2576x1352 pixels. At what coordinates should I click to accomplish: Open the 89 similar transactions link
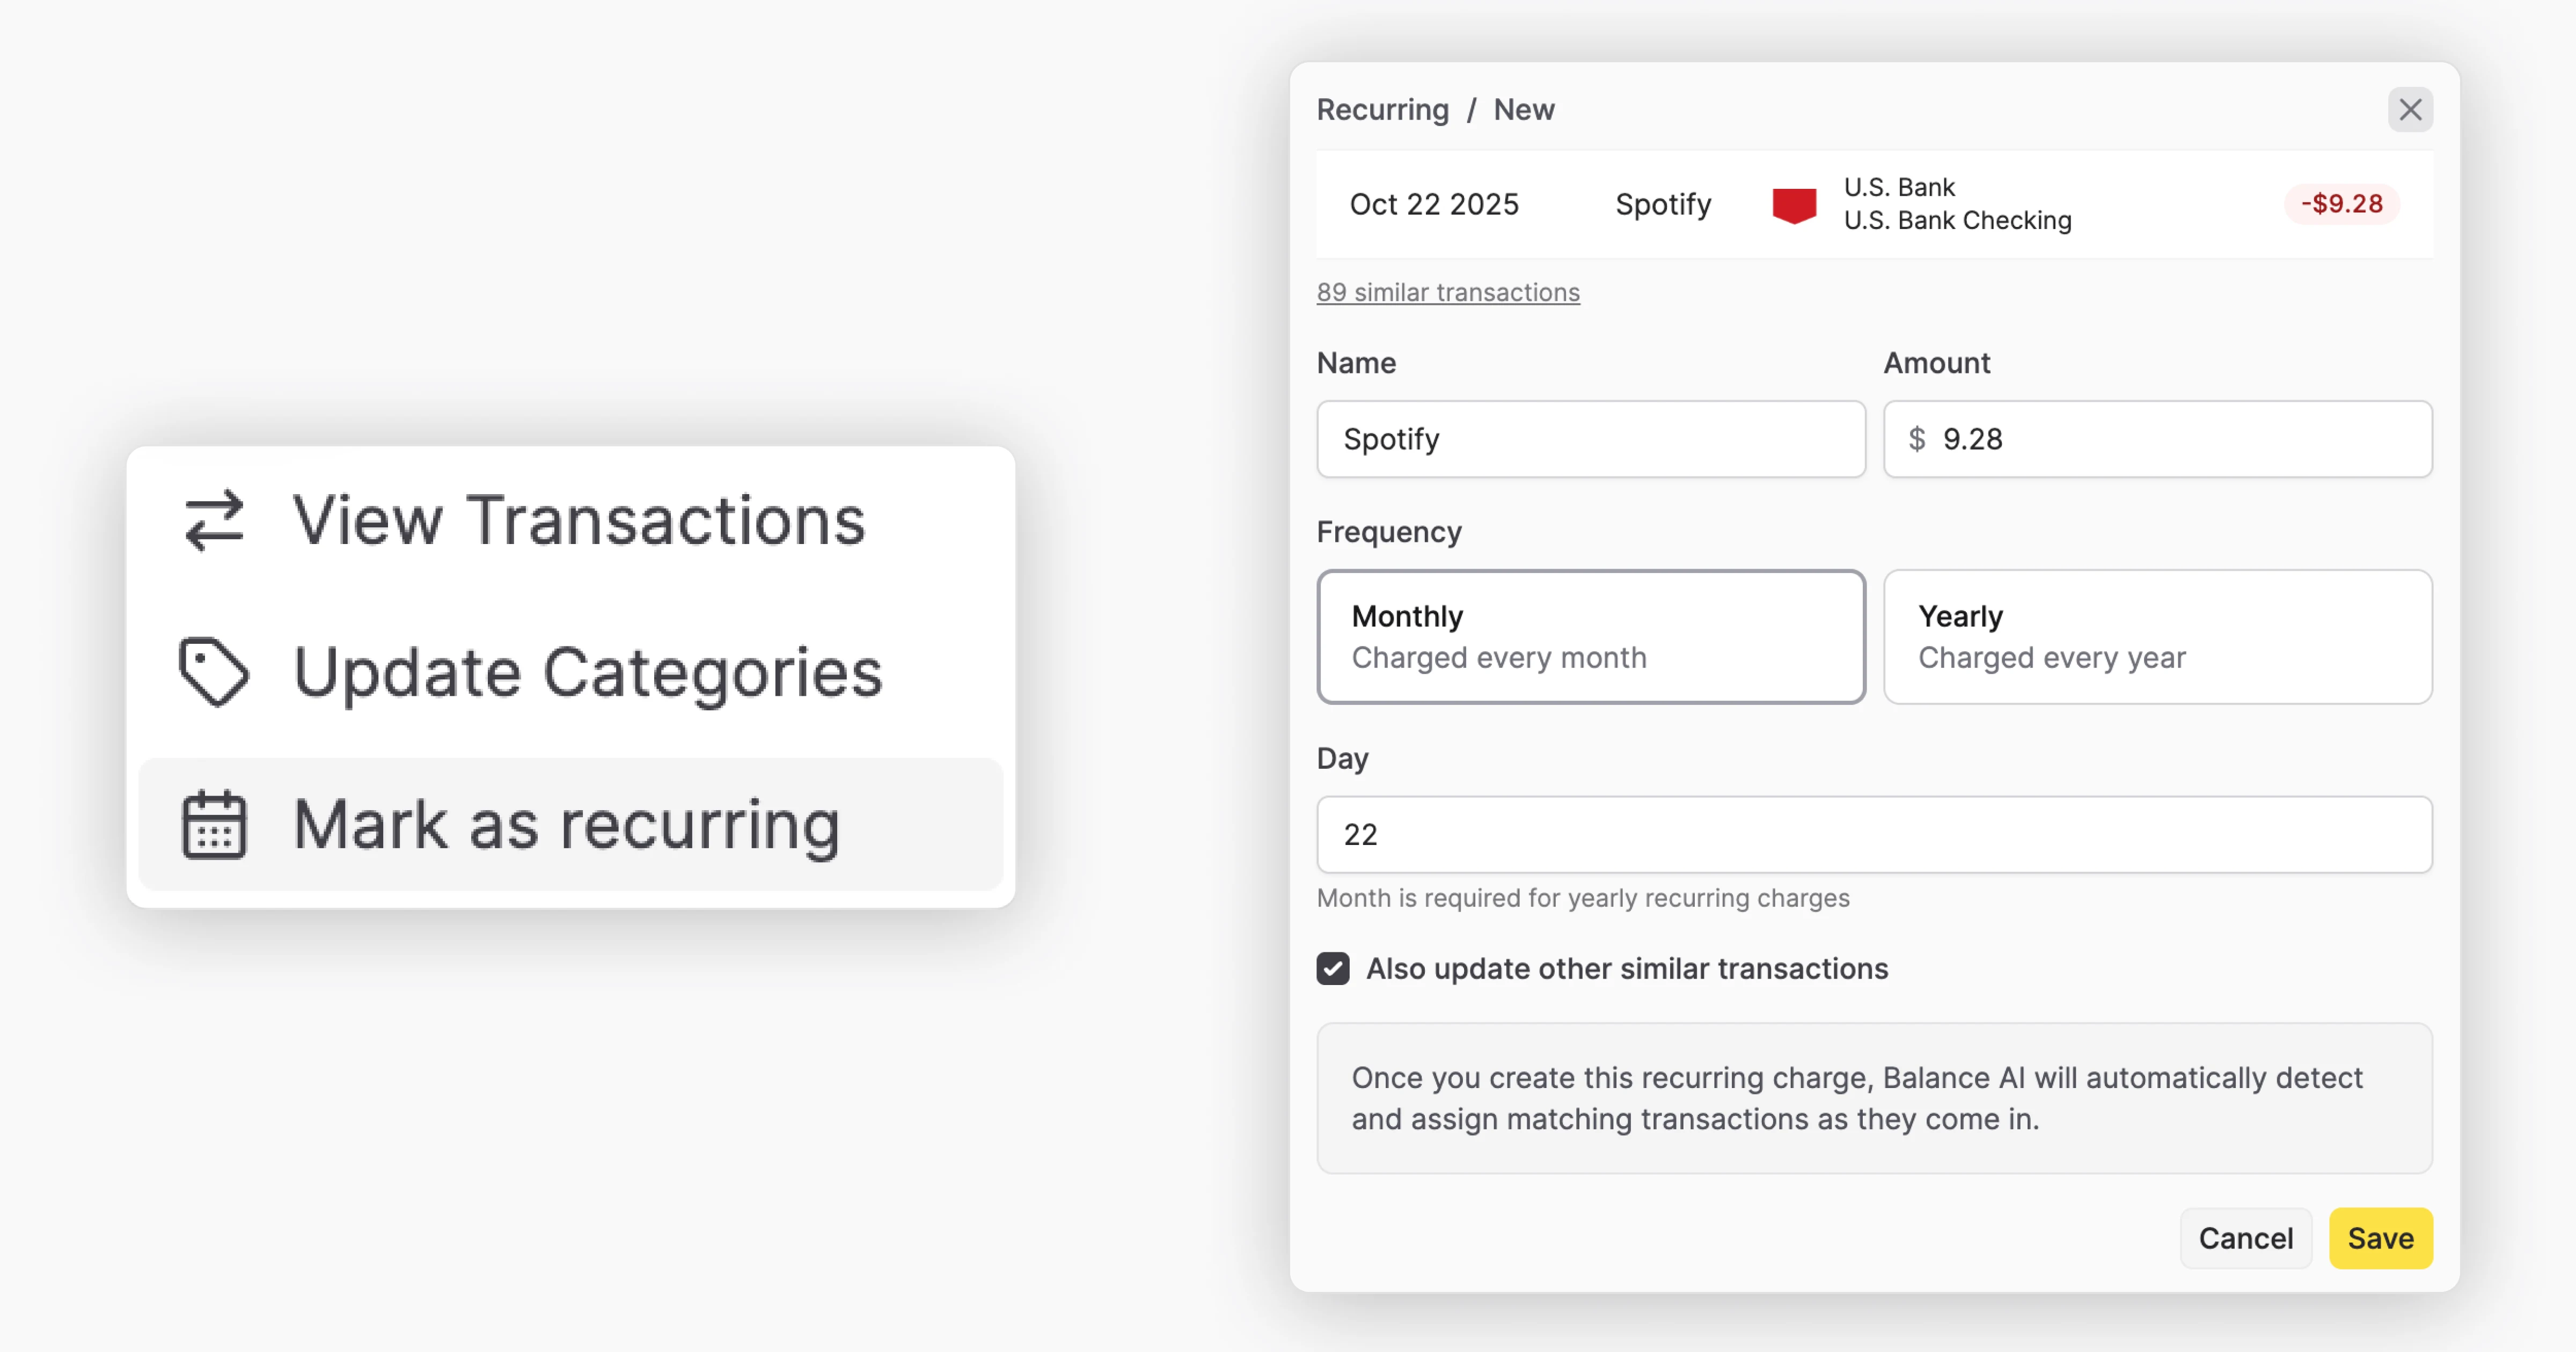pyautogui.click(x=1447, y=292)
